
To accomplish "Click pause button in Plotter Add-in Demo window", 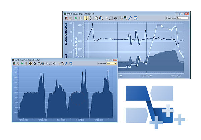I will [26, 64].
